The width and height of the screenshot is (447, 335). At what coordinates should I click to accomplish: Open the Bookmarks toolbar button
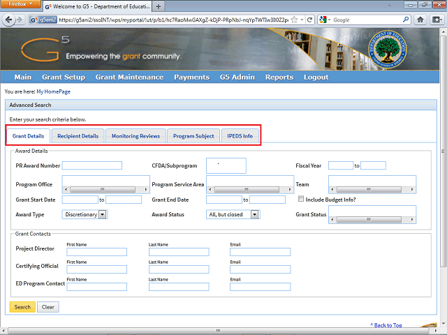(436, 20)
